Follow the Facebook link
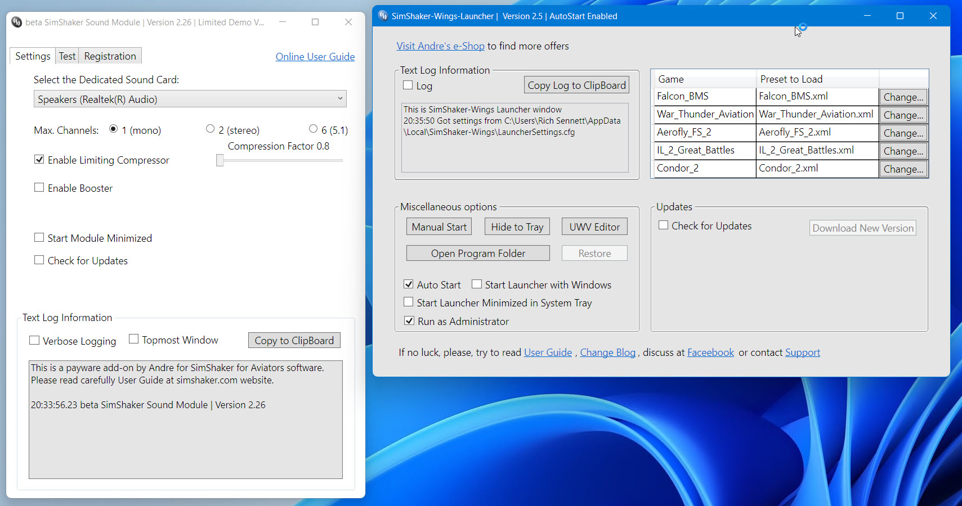Viewport: 962px width, 506px height. tap(710, 353)
